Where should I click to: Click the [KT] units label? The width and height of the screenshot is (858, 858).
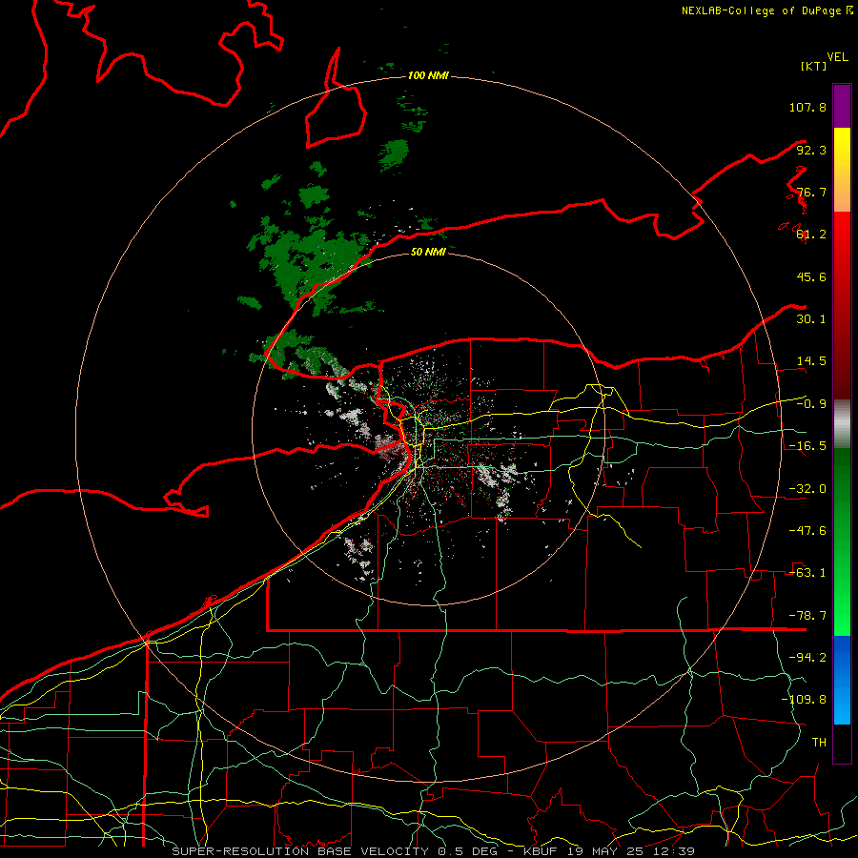pos(813,66)
